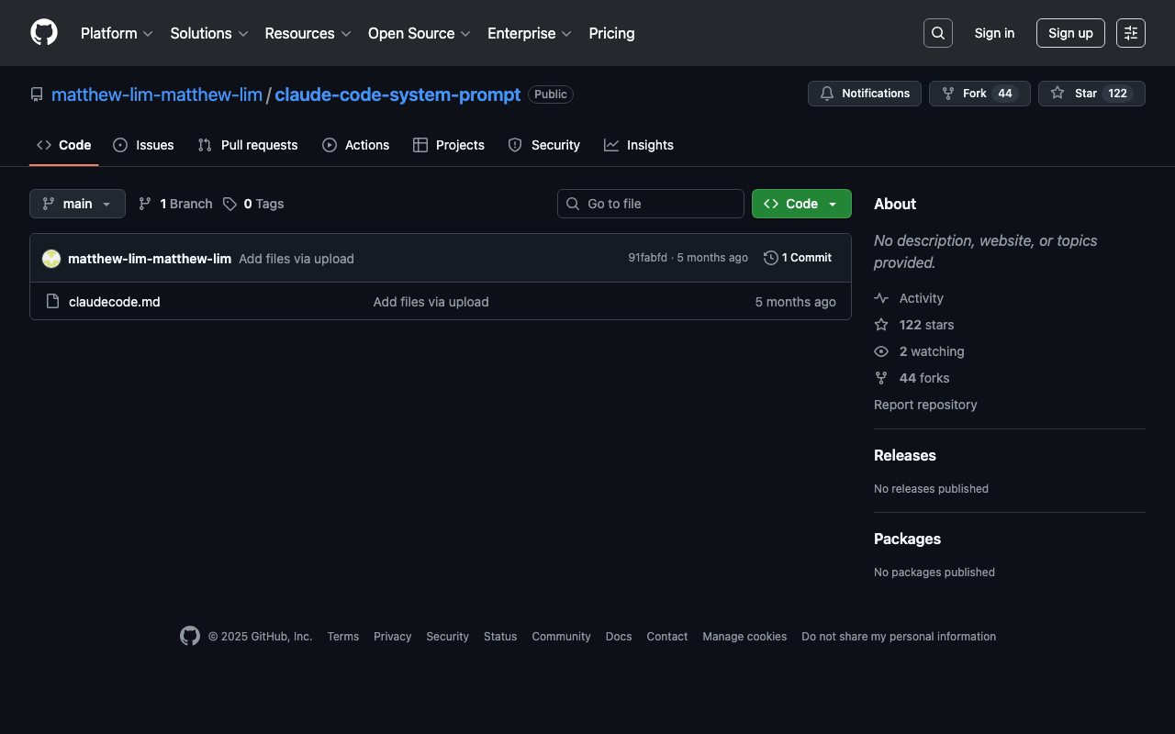Click the Sign up button
This screenshot has height=734, width=1175.
pos(1070,33)
